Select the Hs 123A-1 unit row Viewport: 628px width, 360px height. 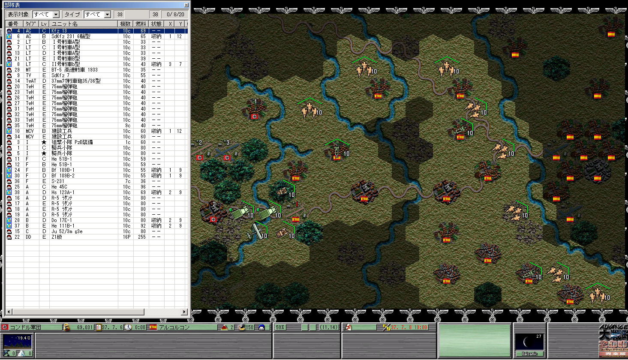coord(96,192)
